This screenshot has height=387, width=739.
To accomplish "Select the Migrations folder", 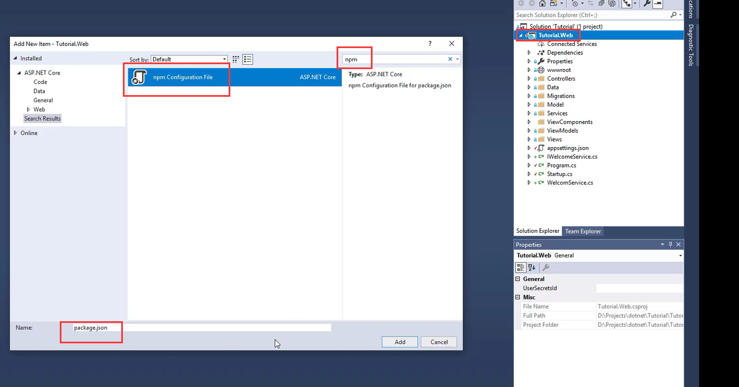I will coord(561,96).
